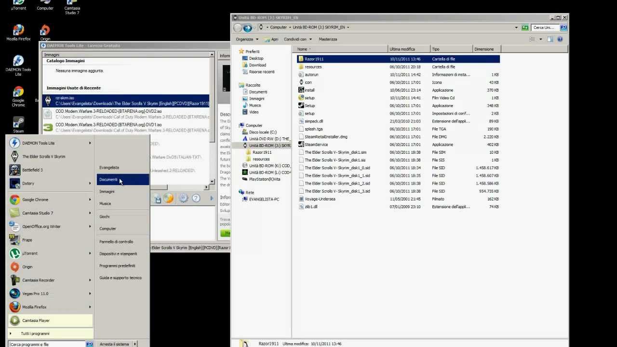Click Arresta il sistema button
This screenshot has height=347, width=617.
coord(114,344)
